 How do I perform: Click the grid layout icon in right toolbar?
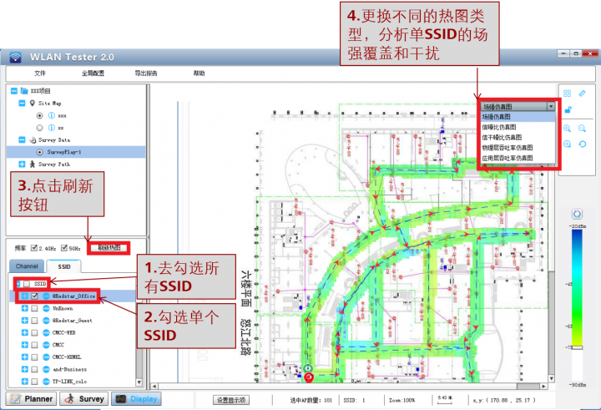(568, 94)
